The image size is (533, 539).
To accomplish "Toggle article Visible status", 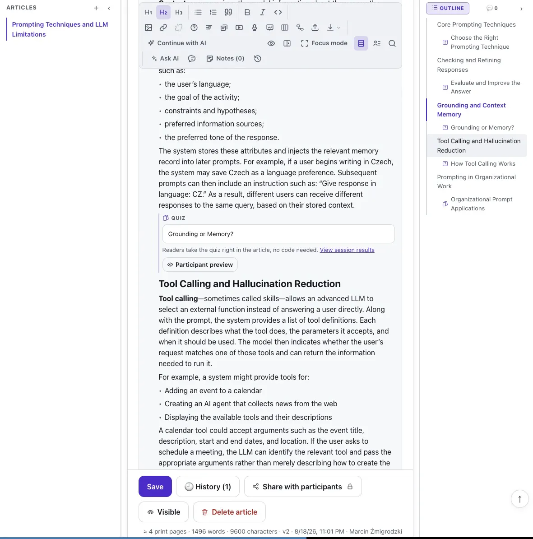I will (x=163, y=512).
